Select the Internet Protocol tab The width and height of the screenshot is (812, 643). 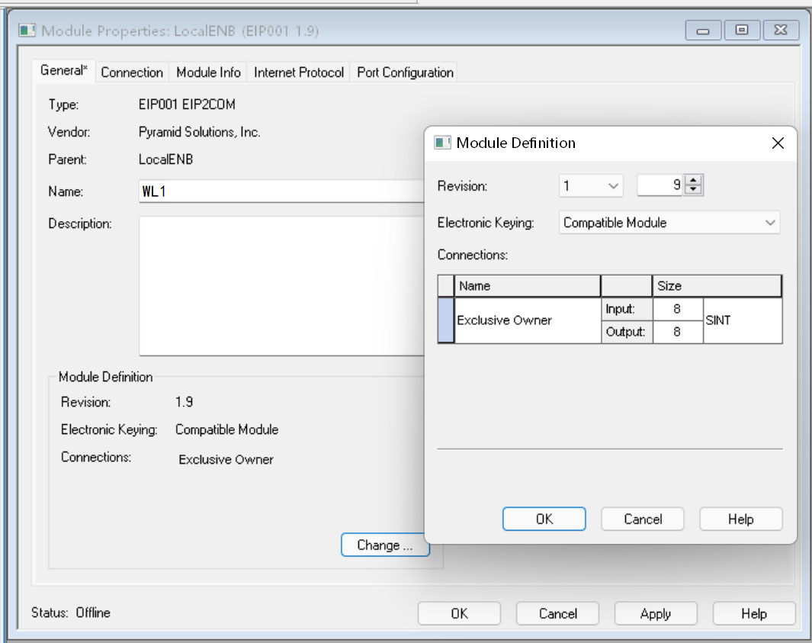pyautogui.click(x=299, y=72)
